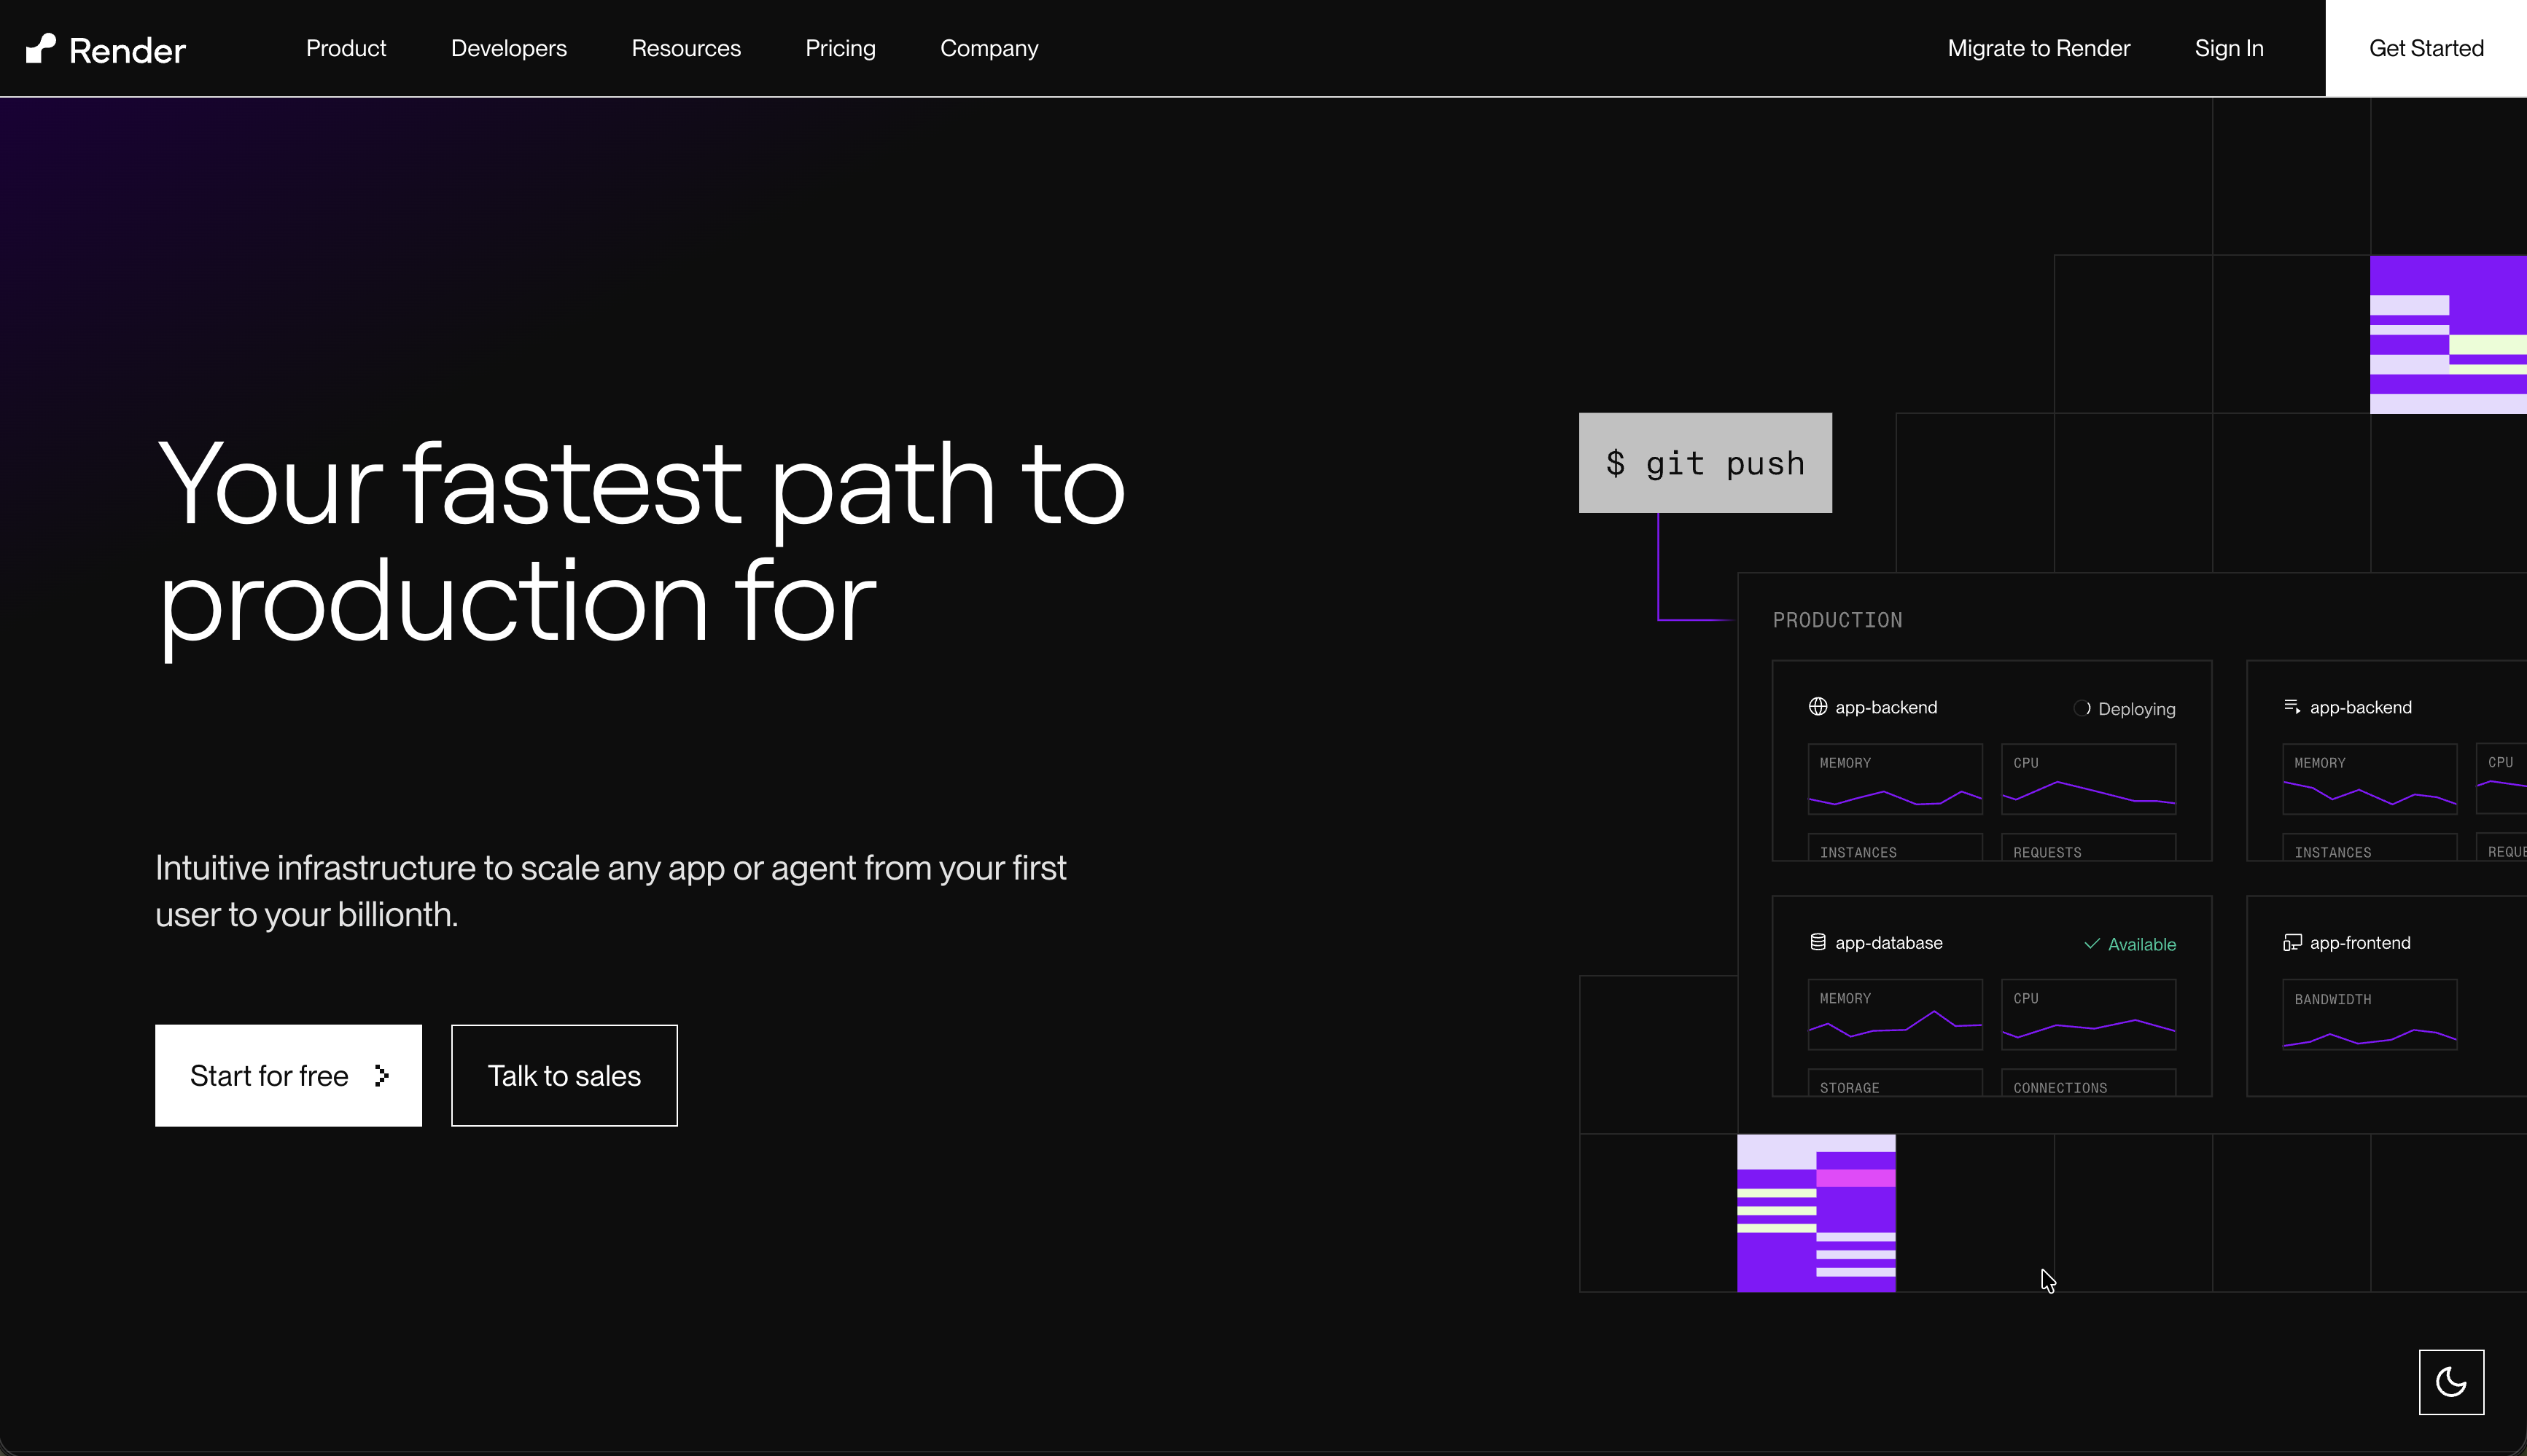Click CONNECTIONS tile in app-database card

tap(2089, 1083)
